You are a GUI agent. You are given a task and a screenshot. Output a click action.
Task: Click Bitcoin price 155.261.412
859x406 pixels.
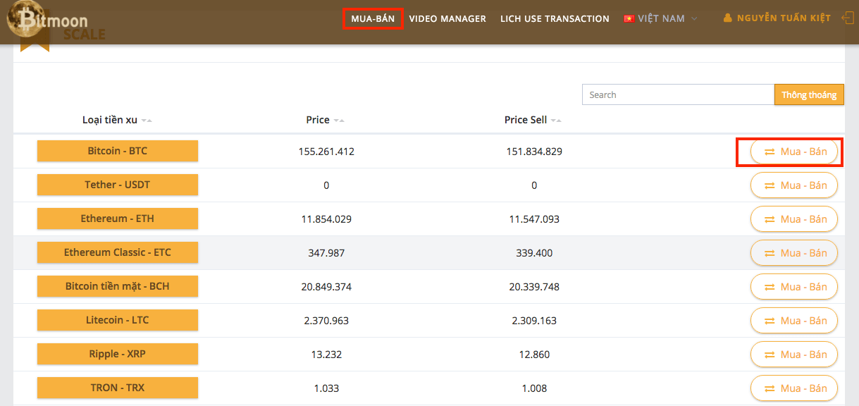pos(326,152)
